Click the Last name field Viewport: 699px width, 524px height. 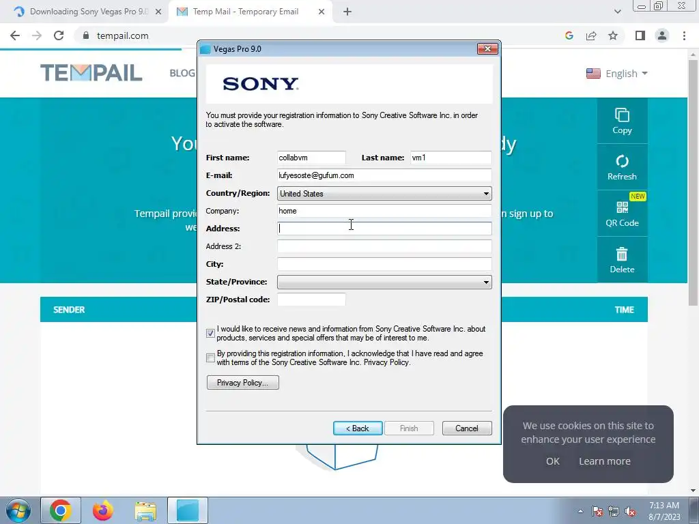pos(451,158)
